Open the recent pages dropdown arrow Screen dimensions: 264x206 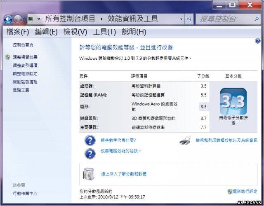(x=24, y=19)
